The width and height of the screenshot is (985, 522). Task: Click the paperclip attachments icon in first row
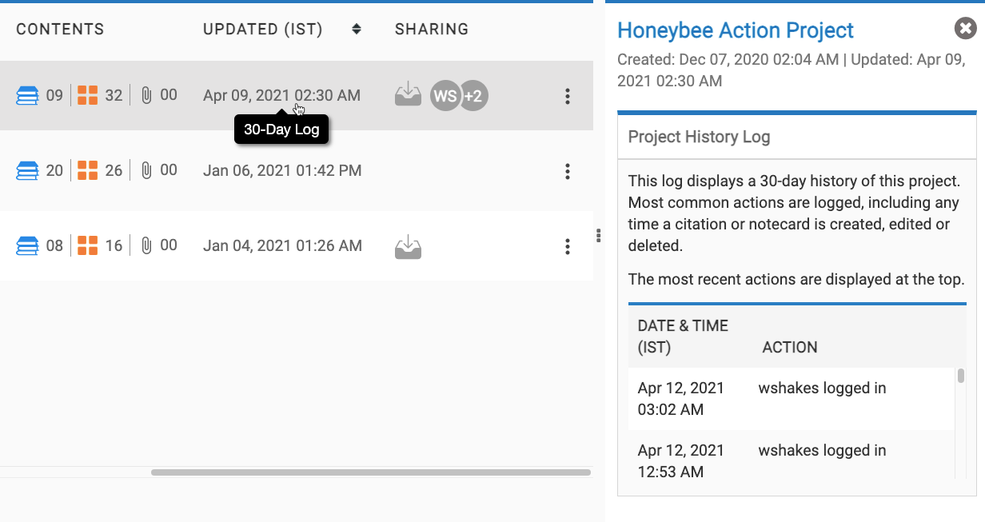146,96
